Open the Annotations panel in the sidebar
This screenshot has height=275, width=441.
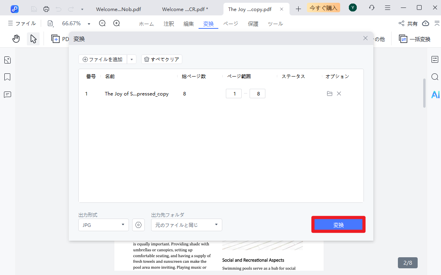[x=7, y=94]
